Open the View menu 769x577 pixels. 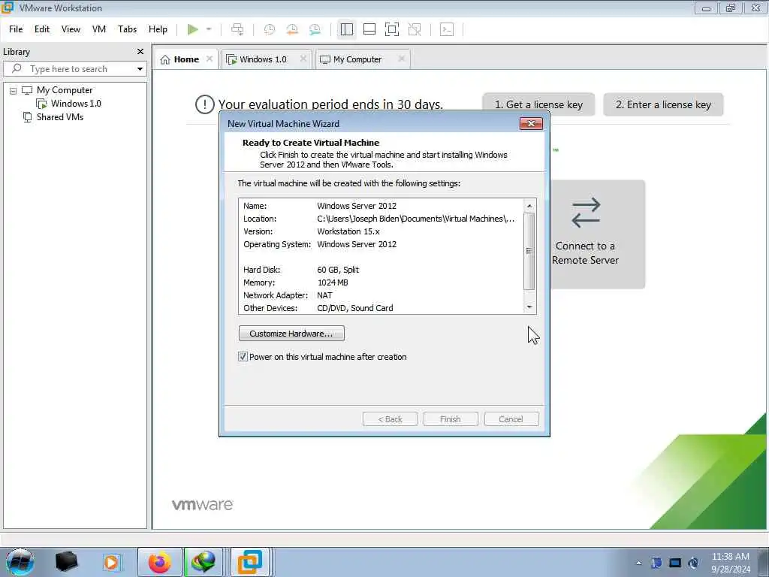click(x=71, y=29)
